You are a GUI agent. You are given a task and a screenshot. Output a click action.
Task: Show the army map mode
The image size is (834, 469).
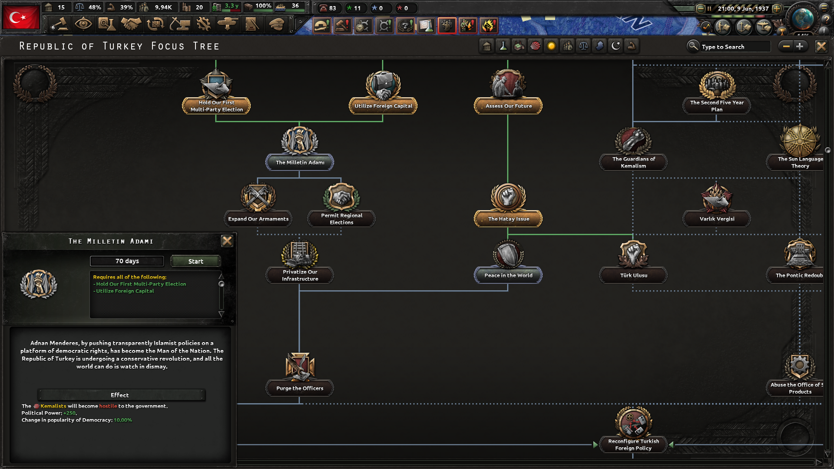[x=723, y=27]
